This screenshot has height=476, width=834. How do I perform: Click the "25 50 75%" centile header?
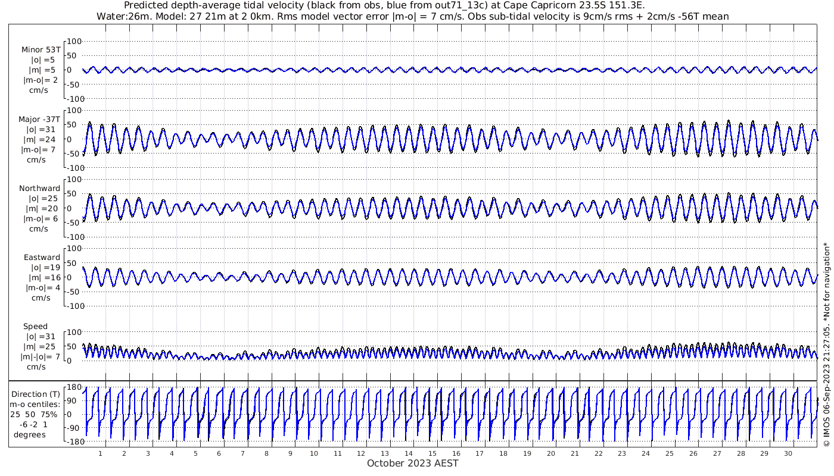coord(33,414)
